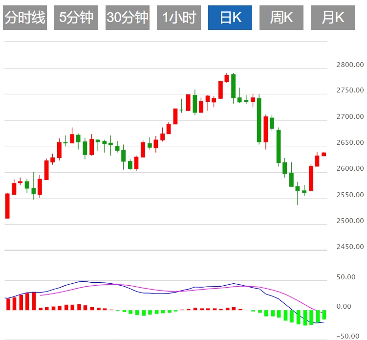This screenshot has width=367, height=340.
Task: Click the 50.00 MACD axis label
Action: 346,277
